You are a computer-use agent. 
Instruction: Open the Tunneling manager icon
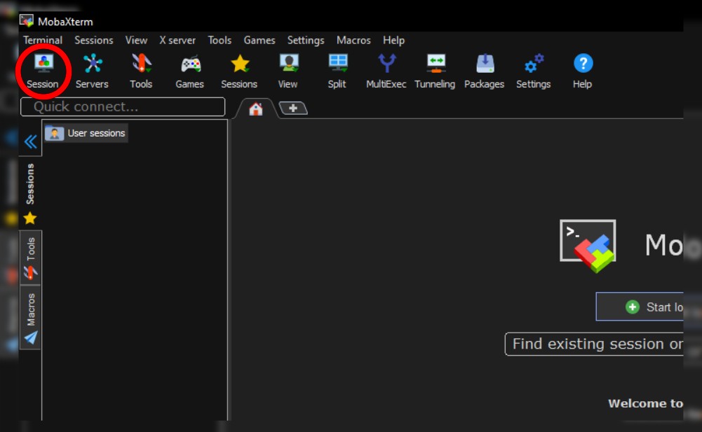click(x=435, y=71)
